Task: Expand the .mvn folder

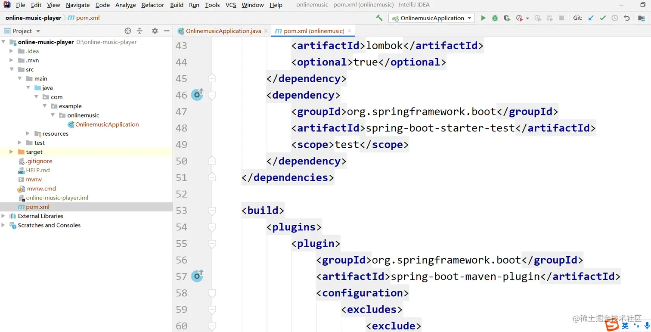Action: [x=12, y=60]
